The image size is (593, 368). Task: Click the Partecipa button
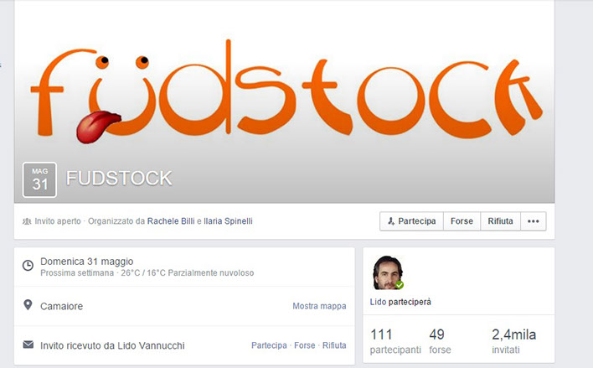(x=411, y=221)
